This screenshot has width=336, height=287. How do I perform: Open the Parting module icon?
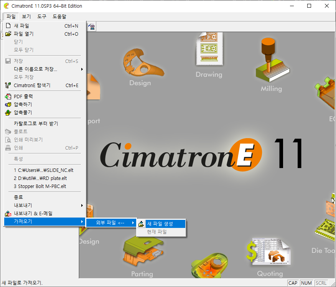143,250
